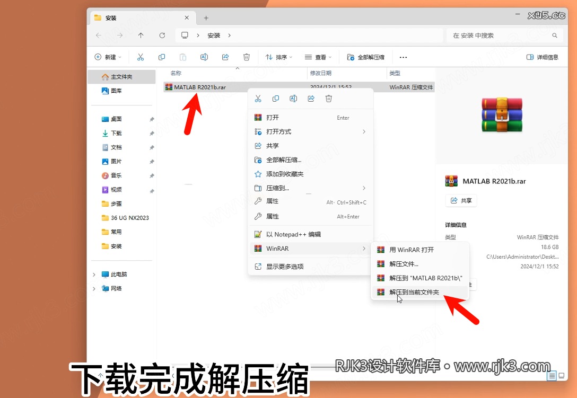Open the 查看 view dropdown
This screenshot has width=577, height=398.
[x=318, y=57]
